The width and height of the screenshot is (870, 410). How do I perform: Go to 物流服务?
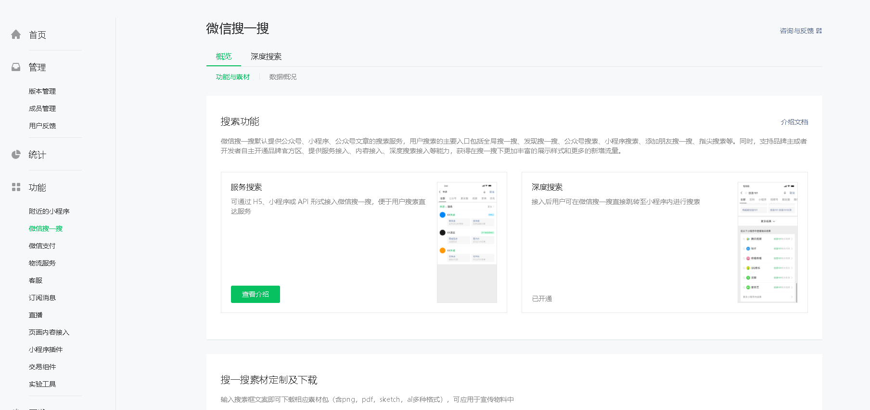(42, 263)
